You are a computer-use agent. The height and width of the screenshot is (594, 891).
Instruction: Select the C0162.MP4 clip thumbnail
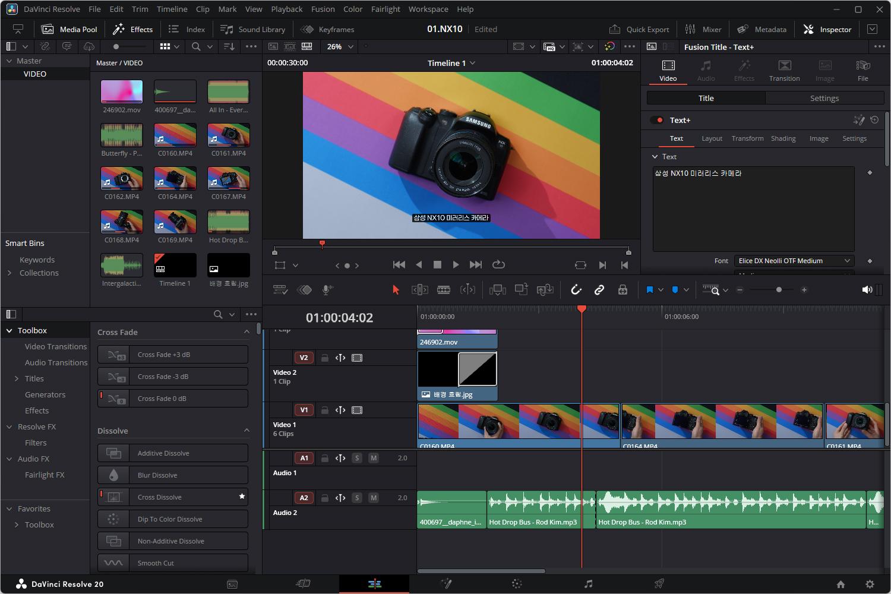click(x=122, y=178)
